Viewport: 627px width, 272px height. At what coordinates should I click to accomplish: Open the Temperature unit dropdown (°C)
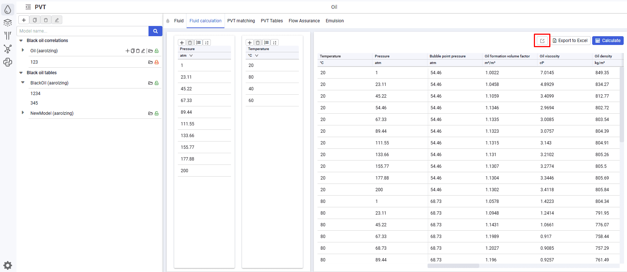[253, 56]
